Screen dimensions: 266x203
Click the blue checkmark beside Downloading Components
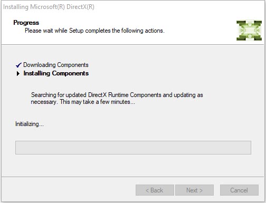[18, 65]
